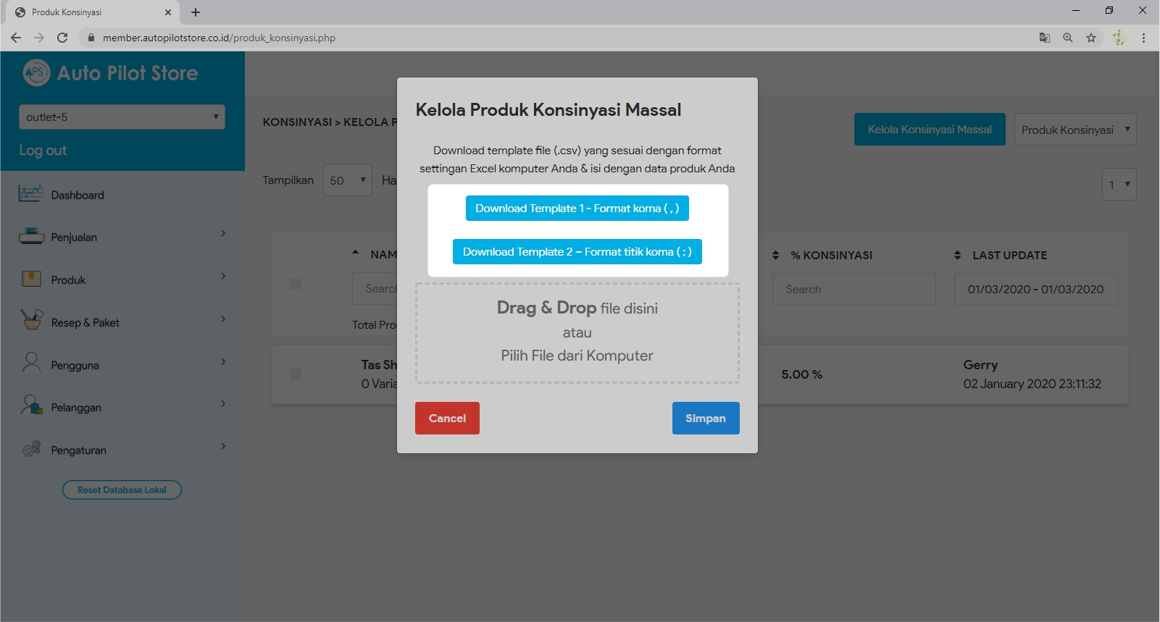Toggle the select-all checkbox in table header
Image resolution: width=1160 pixels, height=622 pixels.
pyautogui.click(x=296, y=284)
